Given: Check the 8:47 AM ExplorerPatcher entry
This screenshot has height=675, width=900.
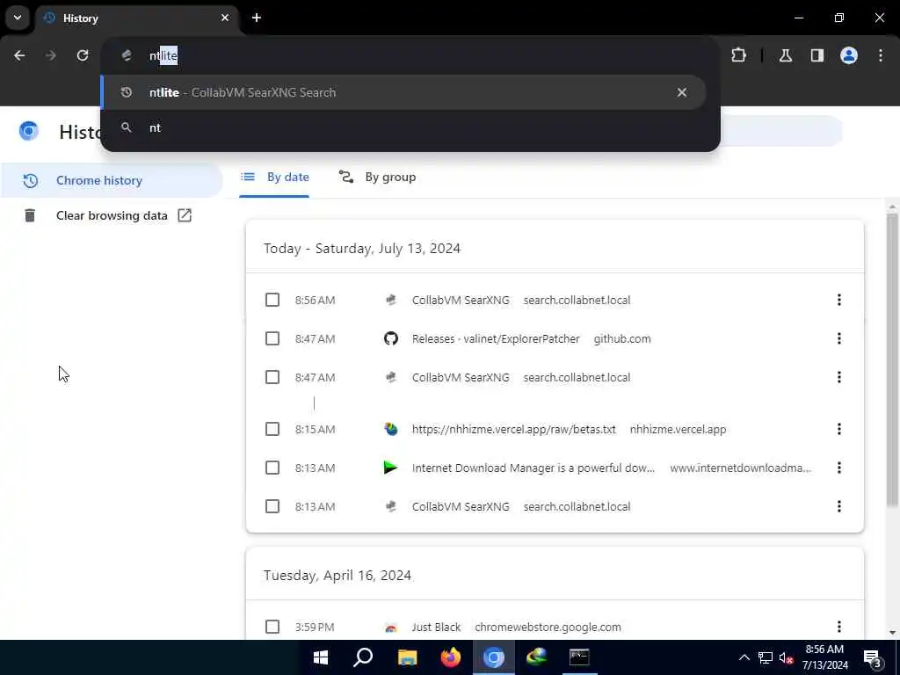Looking at the screenshot, I should click(x=272, y=338).
